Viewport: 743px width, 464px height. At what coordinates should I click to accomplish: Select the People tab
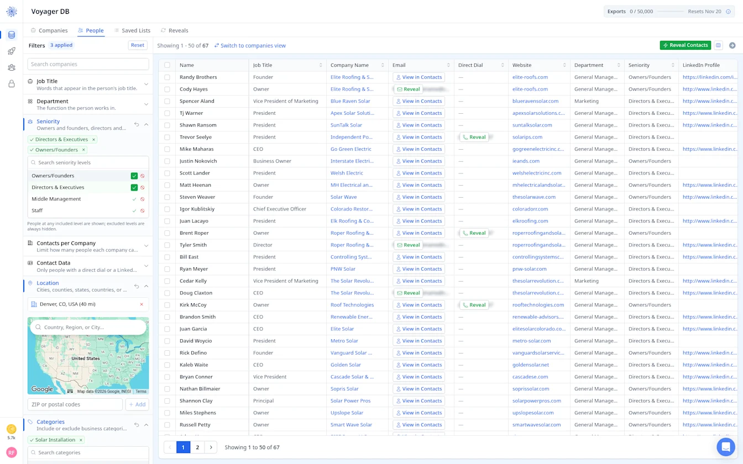pos(91,30)
